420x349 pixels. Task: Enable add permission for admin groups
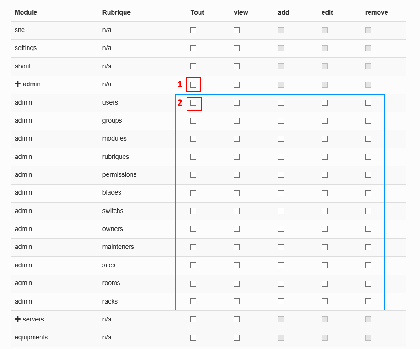click(281, 121)
